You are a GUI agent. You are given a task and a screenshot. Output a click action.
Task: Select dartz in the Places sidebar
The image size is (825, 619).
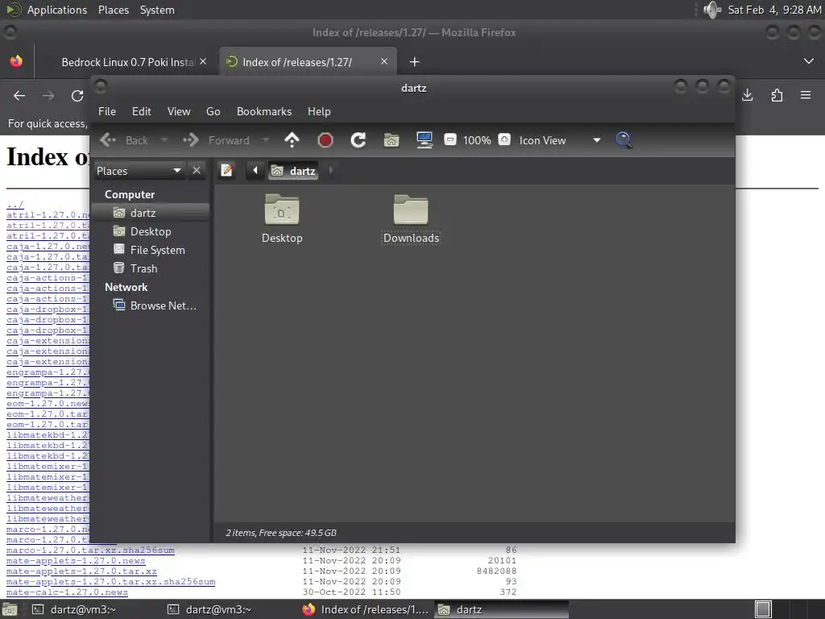[151, 213]
